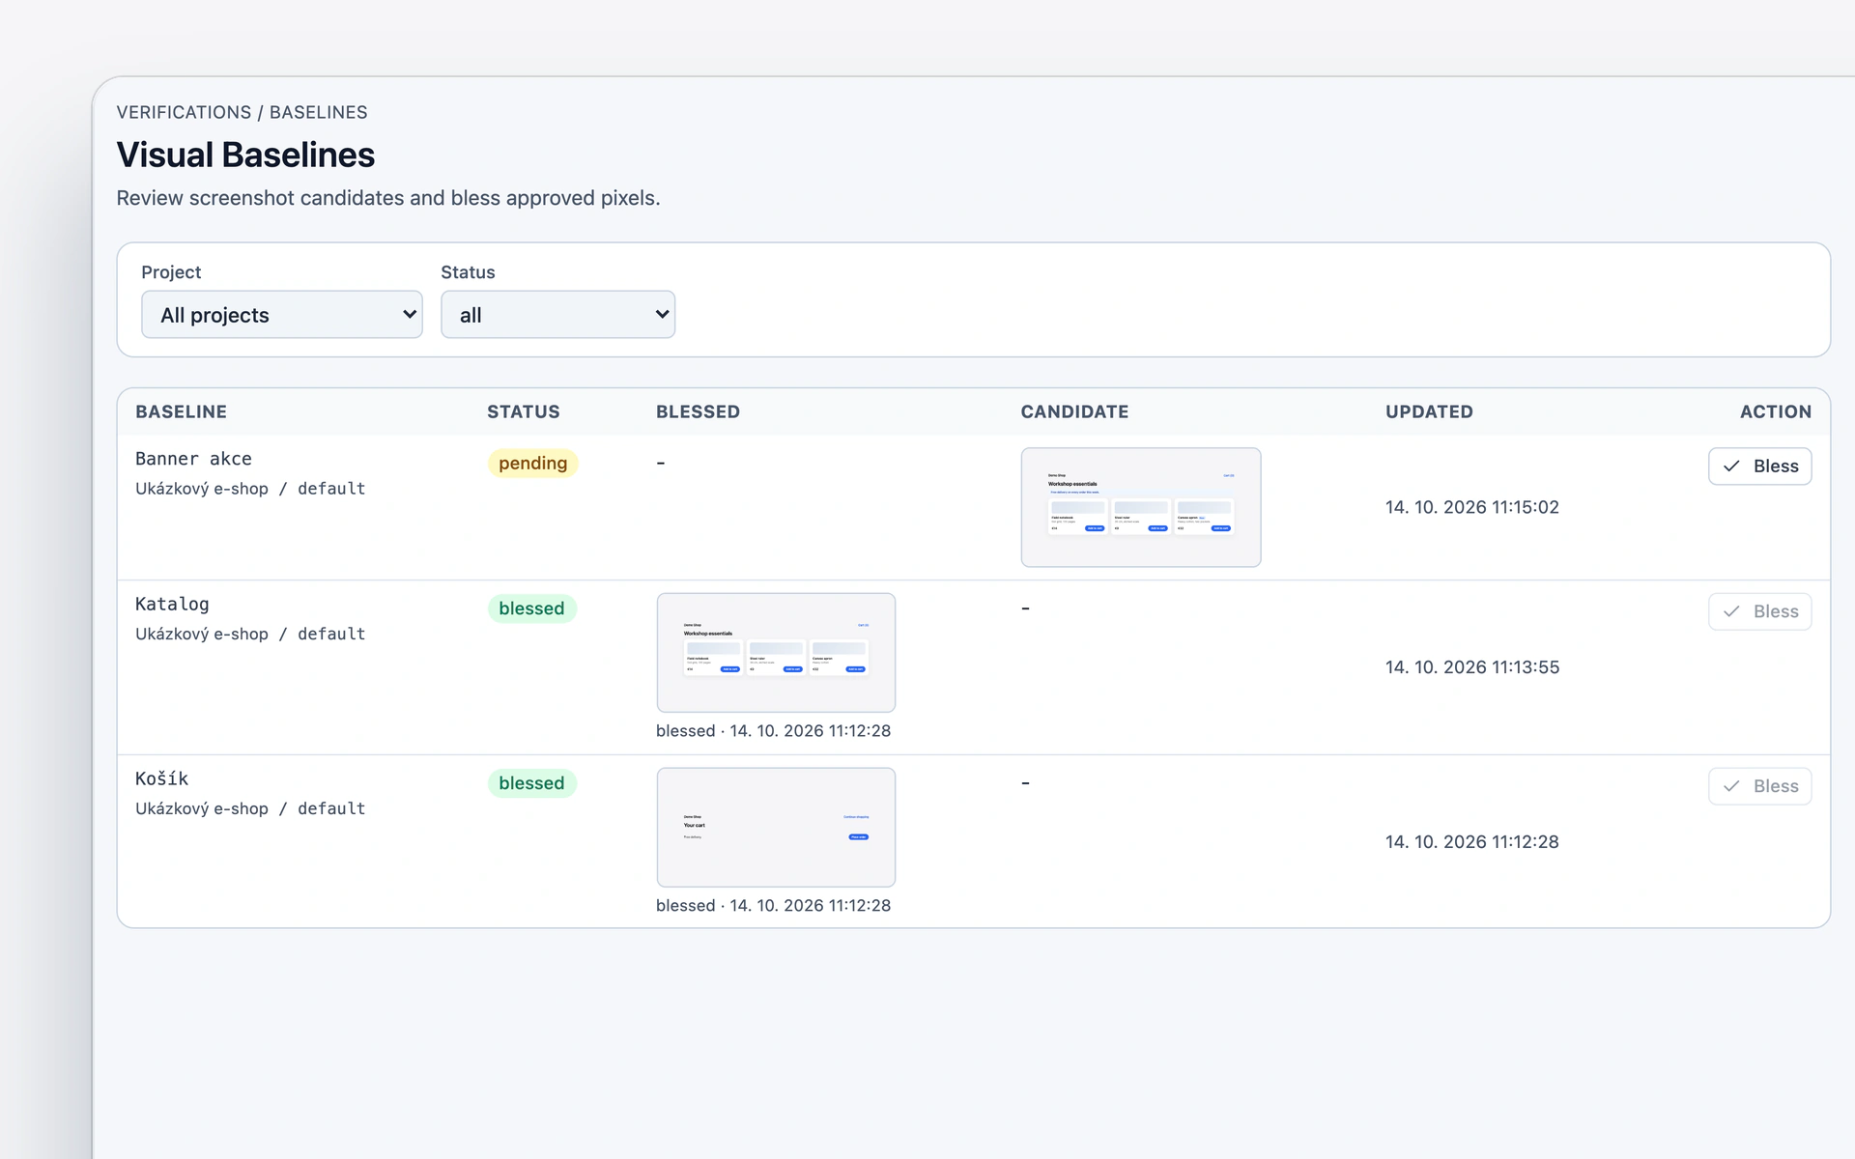Click the updated time 14. 10. 2026 11:13:55
The height and width of the screenshot is (1159, 1855).
point(1471,667)
